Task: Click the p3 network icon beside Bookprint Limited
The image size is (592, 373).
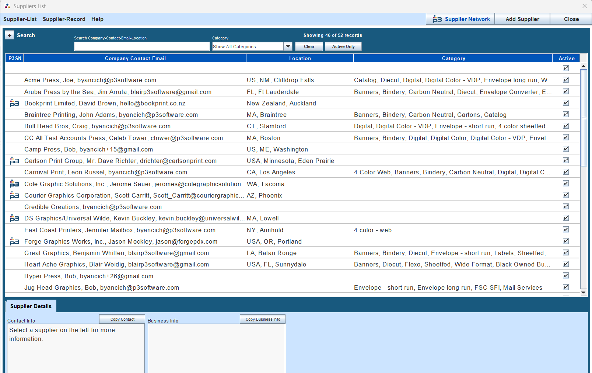Action: click(x=14, y=103)
